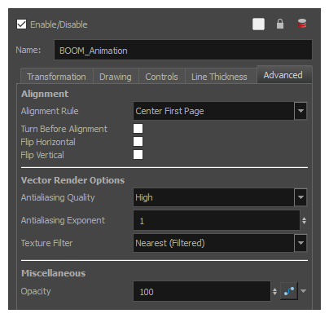Click the Opacity function curve icon

289,291
